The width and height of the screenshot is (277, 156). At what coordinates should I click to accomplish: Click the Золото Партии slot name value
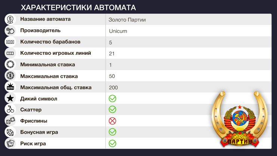click(127, 20)
